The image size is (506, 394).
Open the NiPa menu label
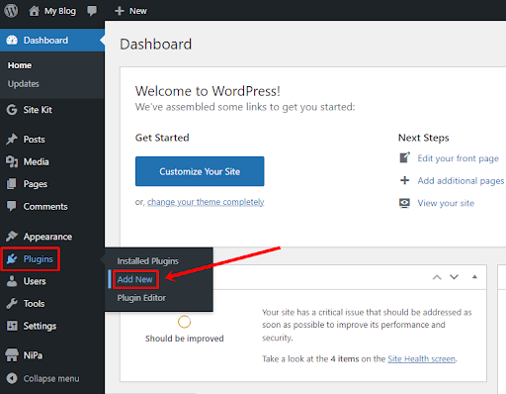(33, 355)
